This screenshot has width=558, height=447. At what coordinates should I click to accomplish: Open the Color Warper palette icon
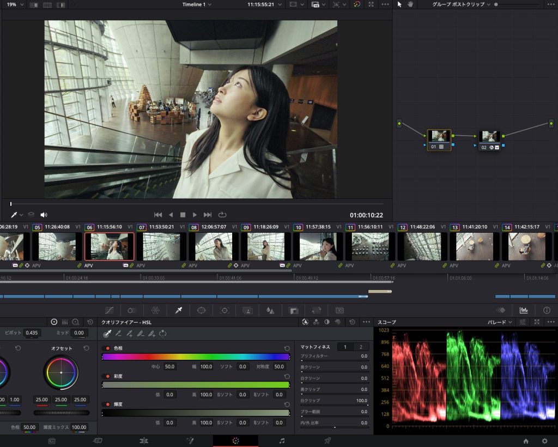155,310
